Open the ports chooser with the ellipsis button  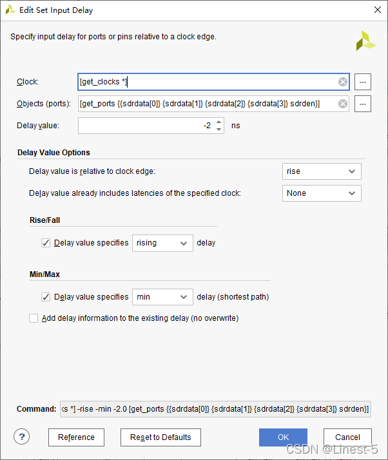(x=363, y=104)
